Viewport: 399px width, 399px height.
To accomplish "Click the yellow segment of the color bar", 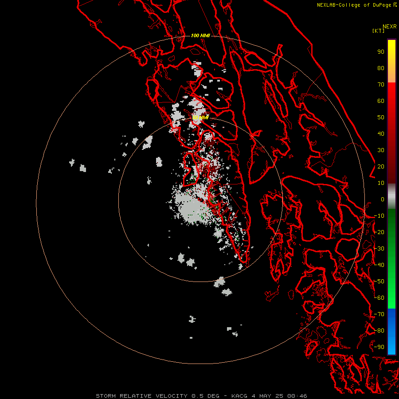I will [391, 61].
